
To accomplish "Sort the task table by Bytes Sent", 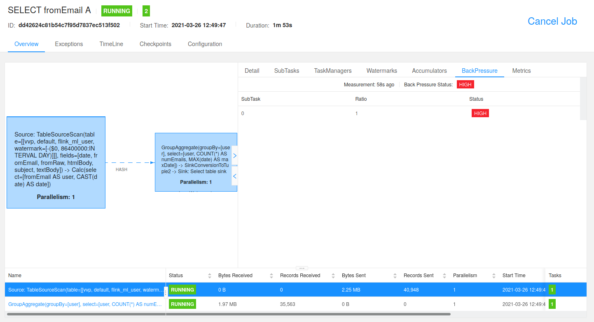I will click(395, 276).
